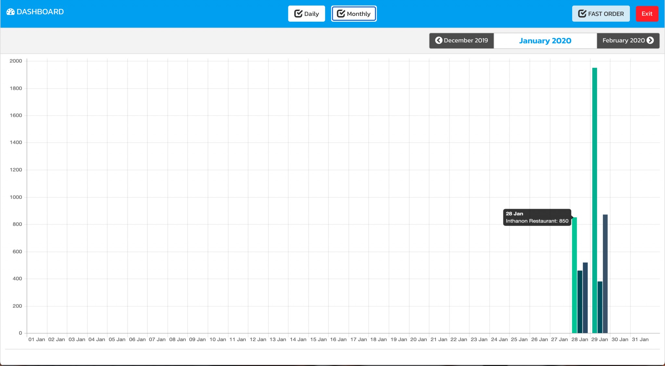
Task: Click the slate-blue 29 Jan bar
Action: point(605,274)
